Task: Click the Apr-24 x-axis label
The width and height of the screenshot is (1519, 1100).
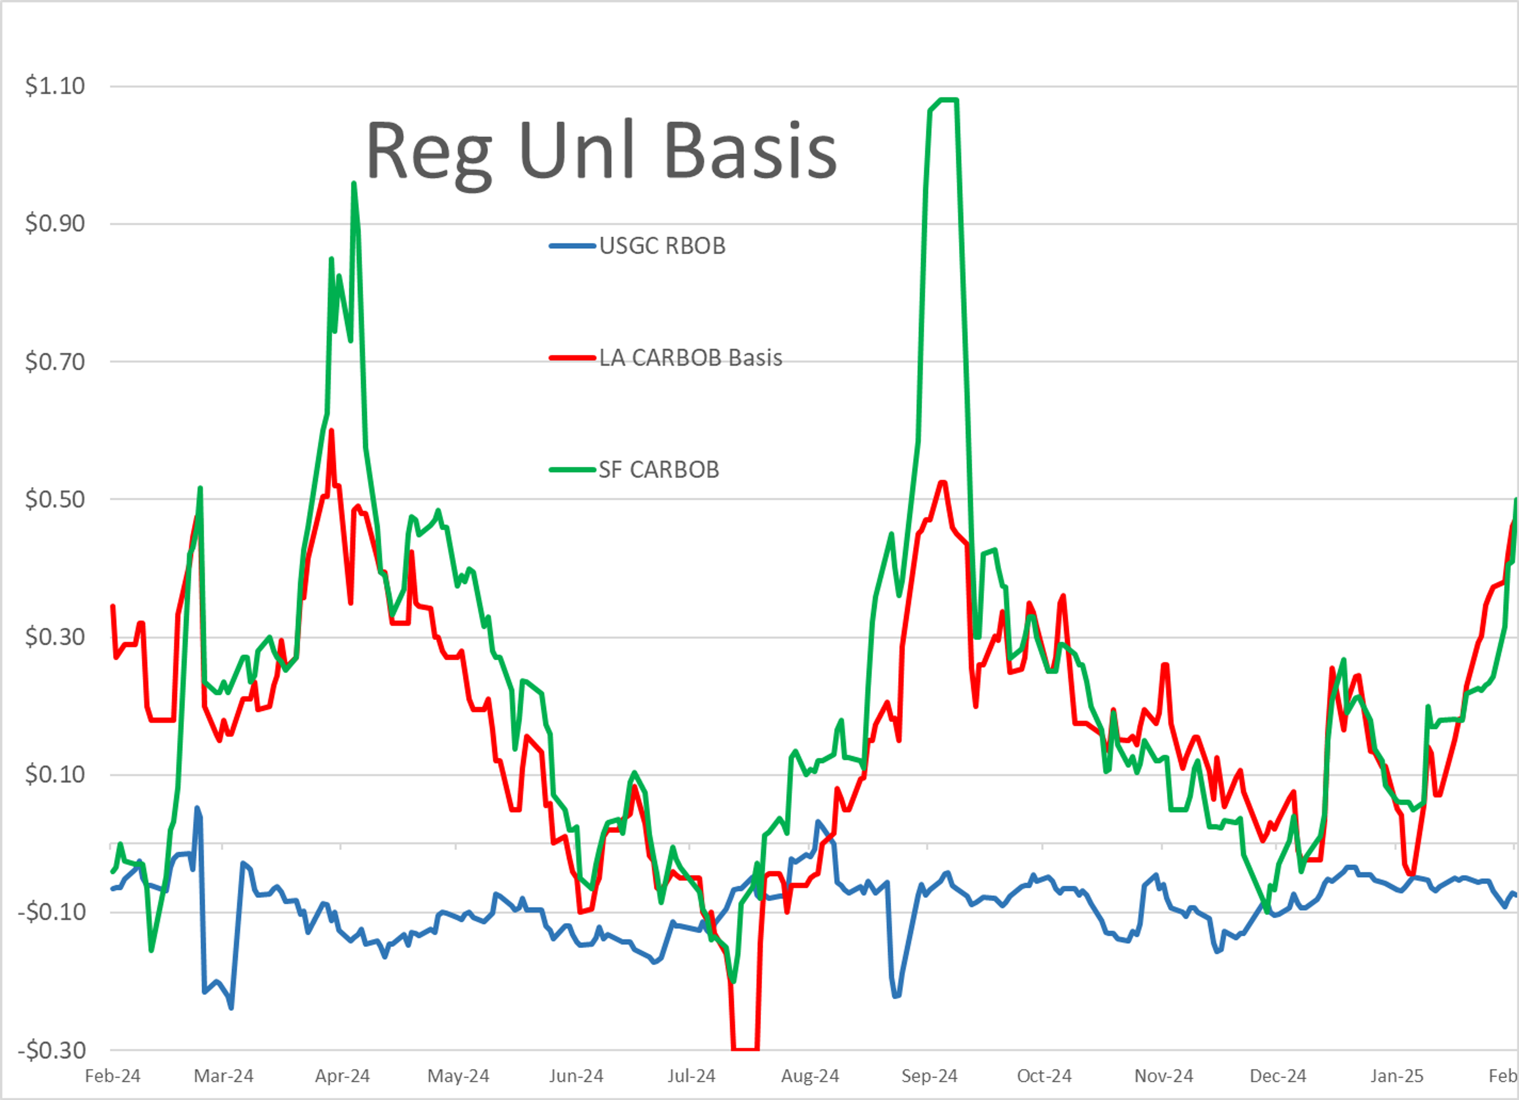Action: pyautogui.click(x=342, y=1076)
